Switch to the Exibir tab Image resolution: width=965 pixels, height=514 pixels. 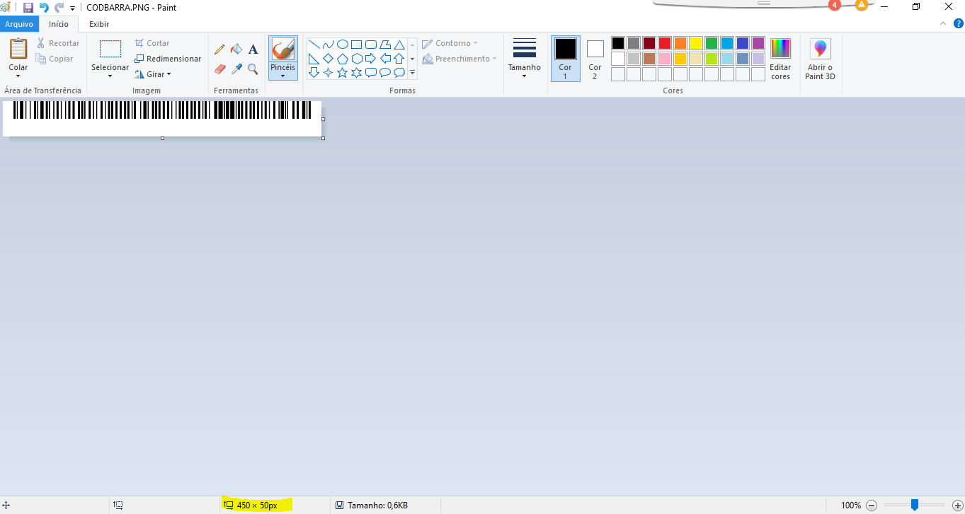pyautogui.click(x=99, y=24)
